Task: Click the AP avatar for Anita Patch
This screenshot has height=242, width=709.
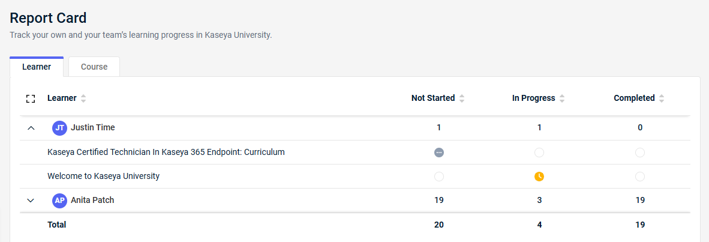Action: coord(60,201)
